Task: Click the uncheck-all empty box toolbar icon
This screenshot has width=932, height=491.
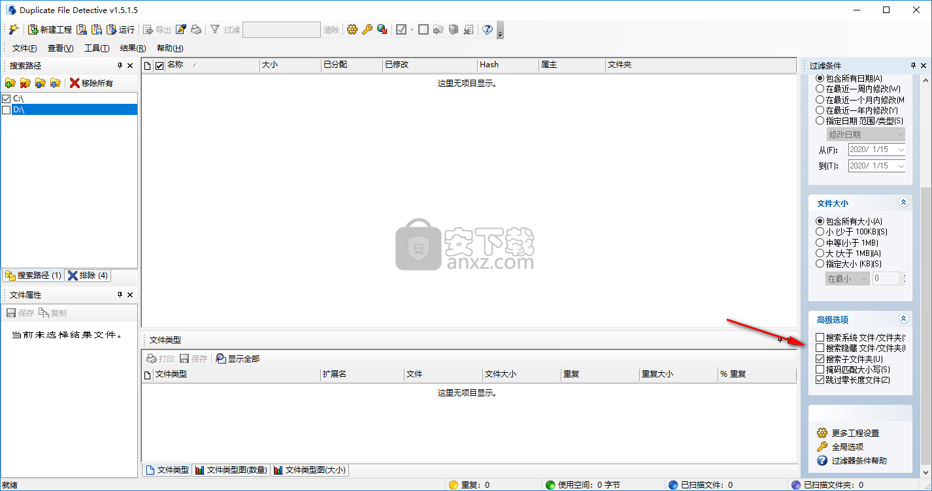Action: pos(424,29)
